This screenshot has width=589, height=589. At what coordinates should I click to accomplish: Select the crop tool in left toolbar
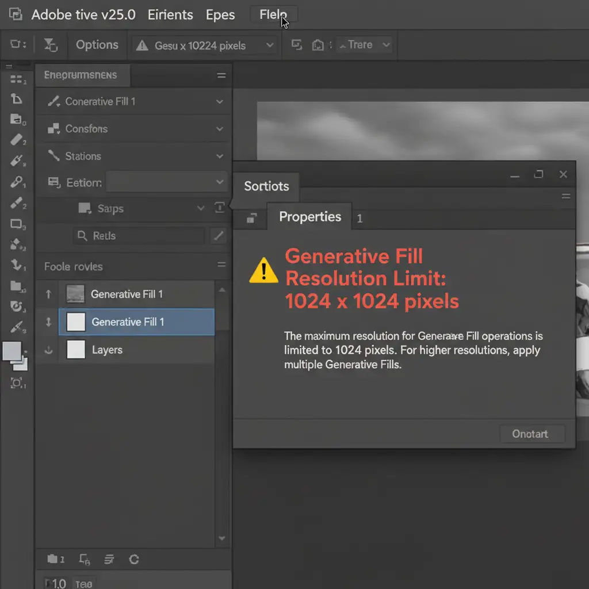(17, 99)
